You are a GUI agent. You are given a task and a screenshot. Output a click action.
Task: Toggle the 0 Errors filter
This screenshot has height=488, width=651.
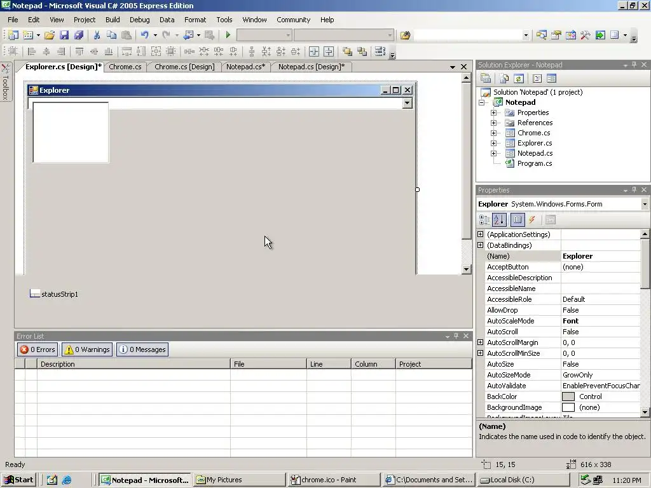(x=38, y=349)
